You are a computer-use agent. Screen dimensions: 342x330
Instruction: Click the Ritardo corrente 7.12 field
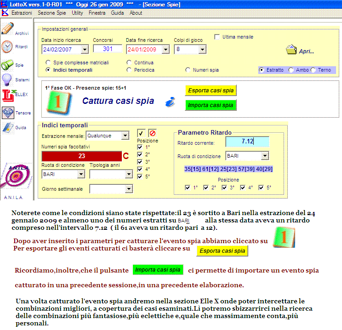coord(247,142)
